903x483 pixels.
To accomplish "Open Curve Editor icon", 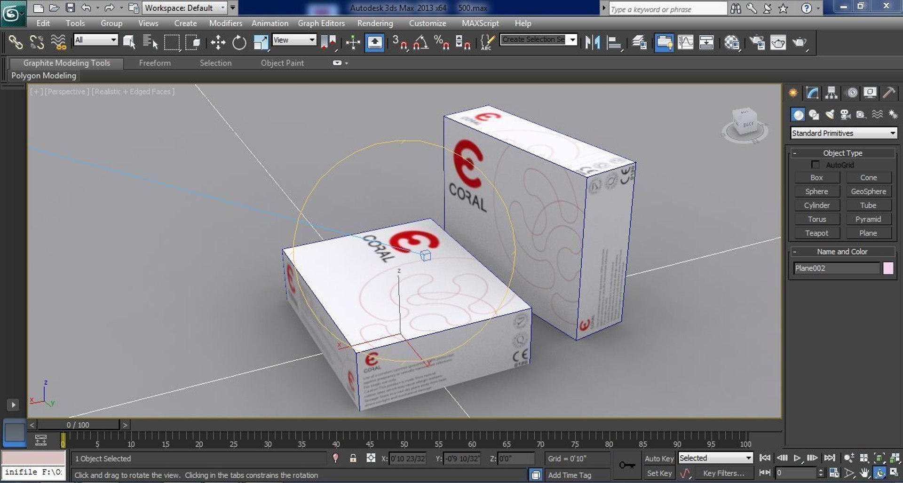I will [x=685, y=43].
